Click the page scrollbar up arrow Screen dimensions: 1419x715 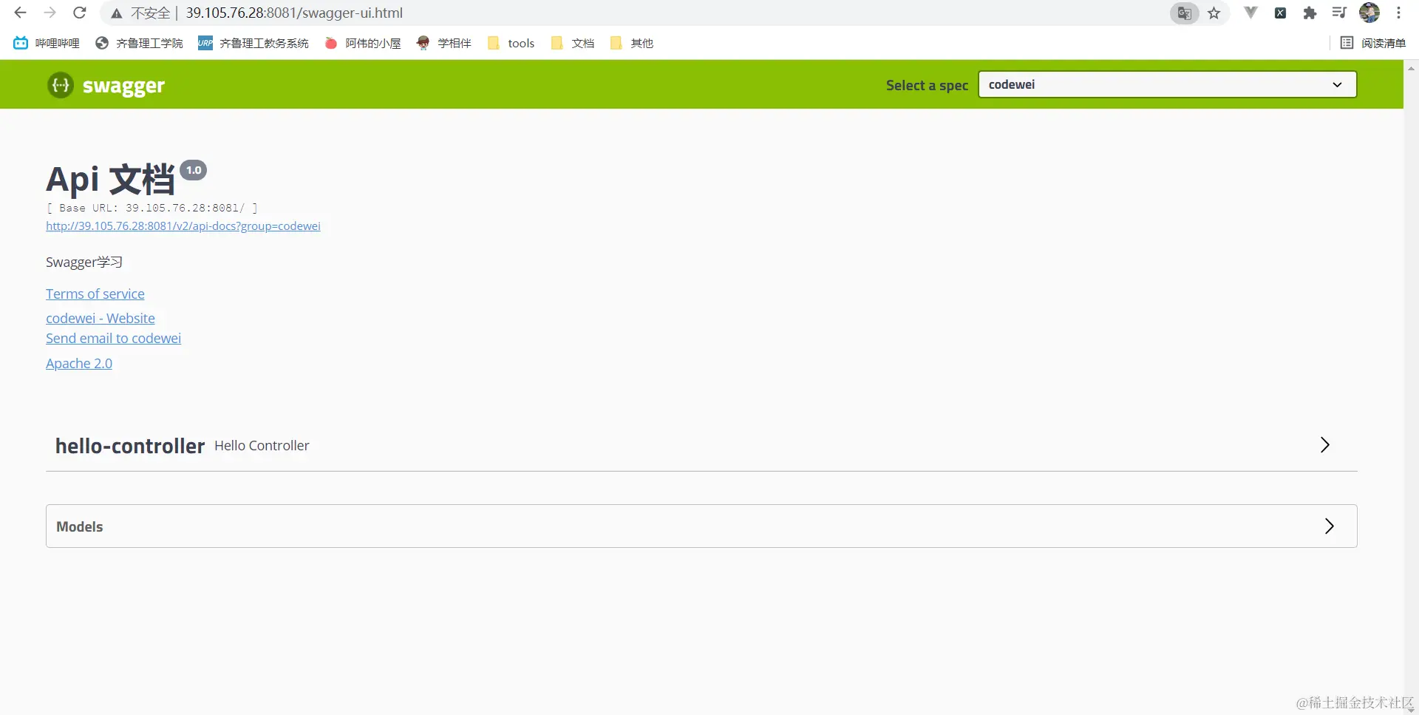[1411, 69]
